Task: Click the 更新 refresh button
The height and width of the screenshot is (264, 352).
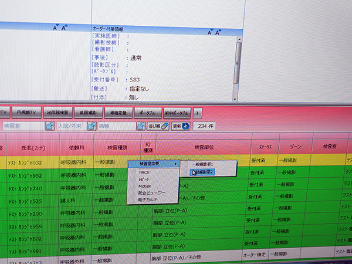Action: [180, 126]
